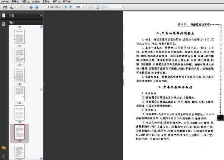Click the Create PDF icon
The height and width of the screenshot is (160, 224).
(x=12, y=7)
